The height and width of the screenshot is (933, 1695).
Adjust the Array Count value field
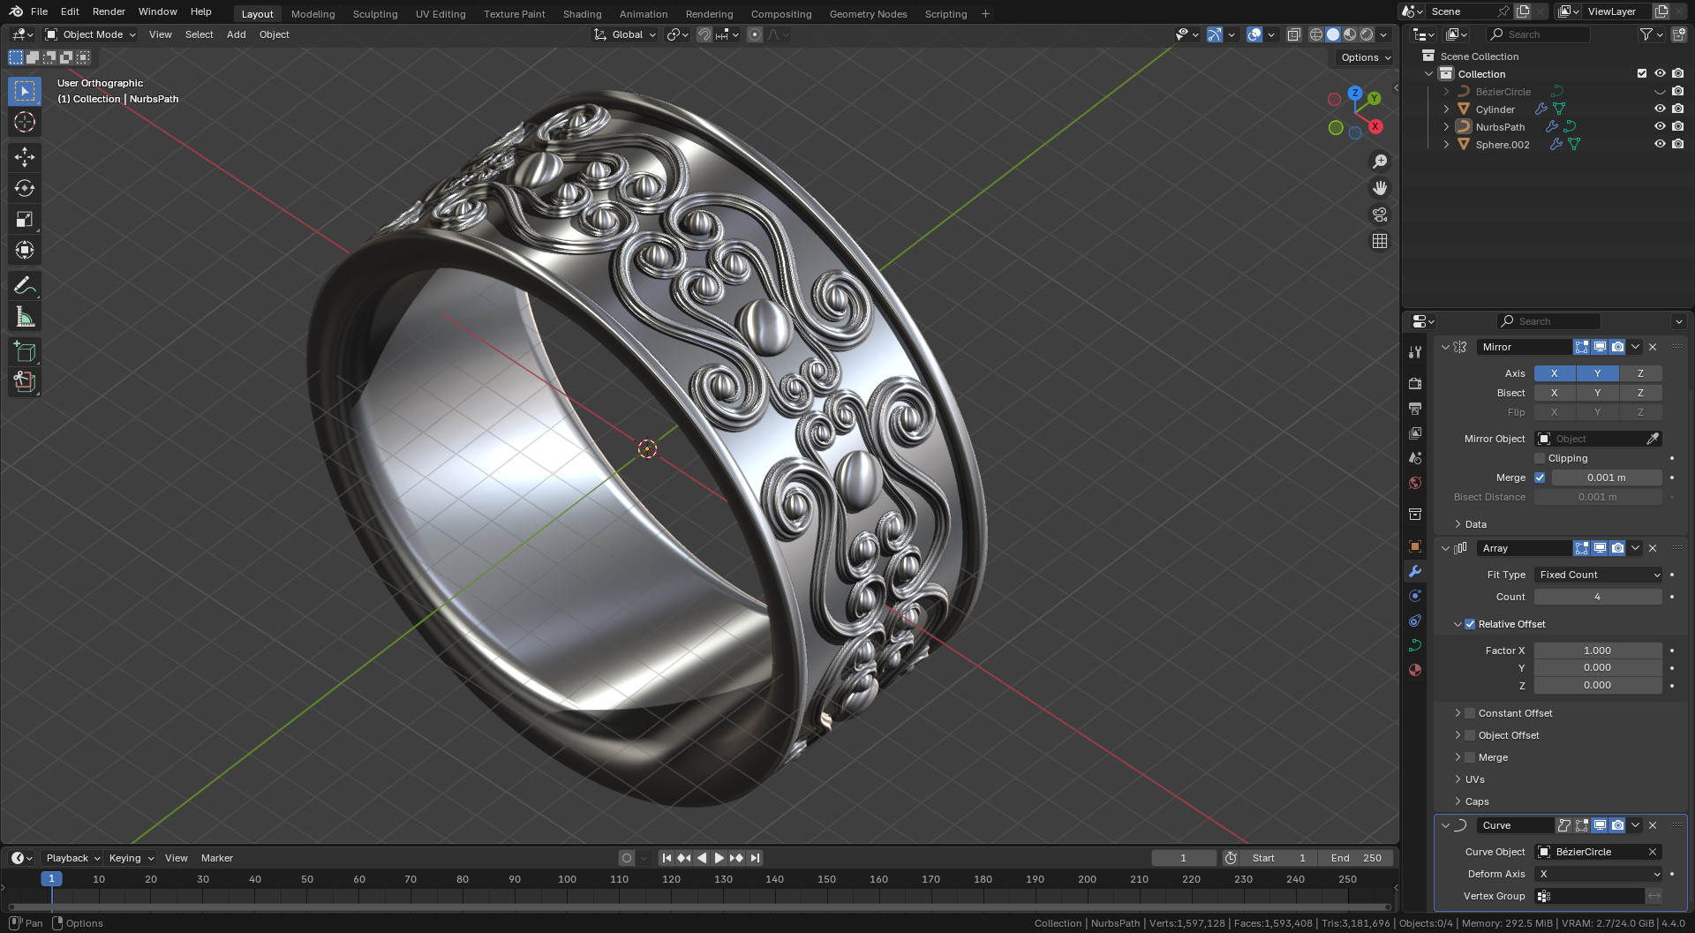click(x=1598, y=597)
